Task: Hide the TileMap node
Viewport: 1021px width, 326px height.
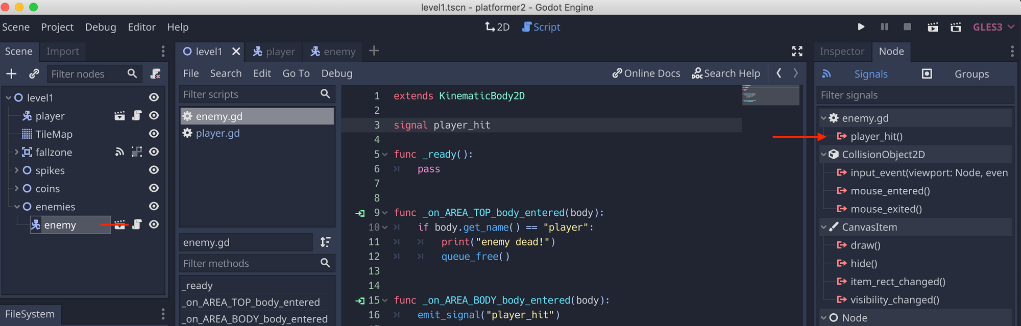Action: (x=154, y=134)
